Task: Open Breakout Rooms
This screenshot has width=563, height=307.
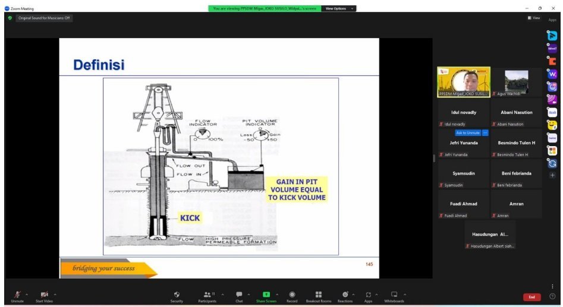Action: click(x=318, y=295)
